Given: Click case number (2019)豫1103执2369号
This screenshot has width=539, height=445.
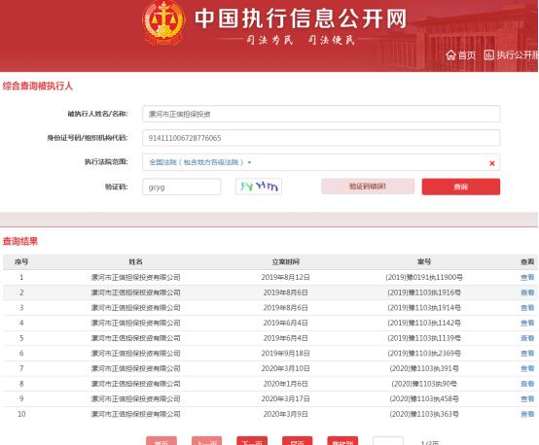Looking at the screenshot, I should pyautogui.click(x=424, y=354).
